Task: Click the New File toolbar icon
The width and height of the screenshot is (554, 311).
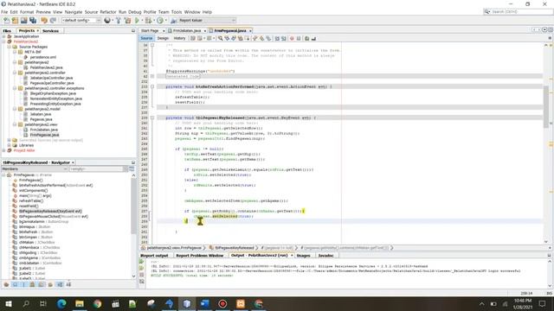Action: (x=6, y=21)
